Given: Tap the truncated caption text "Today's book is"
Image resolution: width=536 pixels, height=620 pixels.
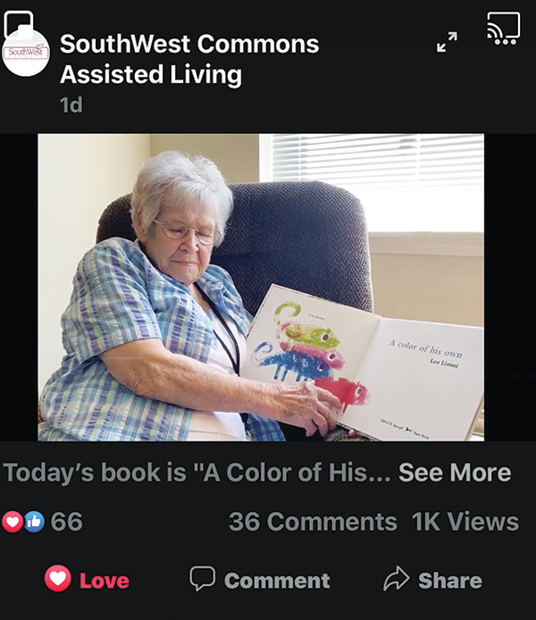Looking at the screenshot, I should (x=95, y=472).
